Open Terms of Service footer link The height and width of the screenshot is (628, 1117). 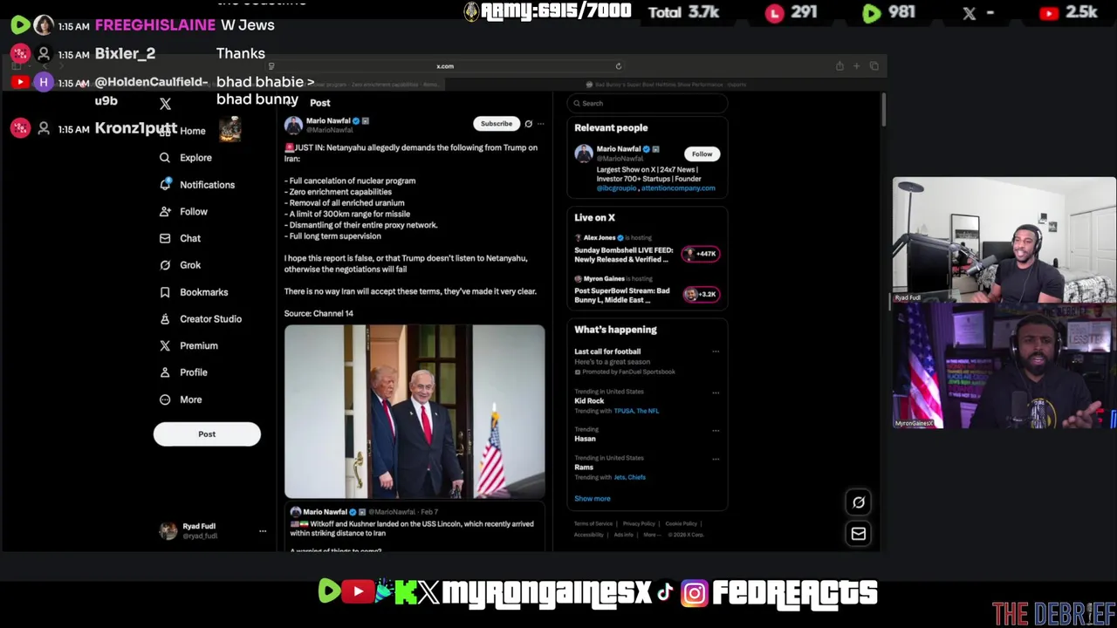pos(593,524)
